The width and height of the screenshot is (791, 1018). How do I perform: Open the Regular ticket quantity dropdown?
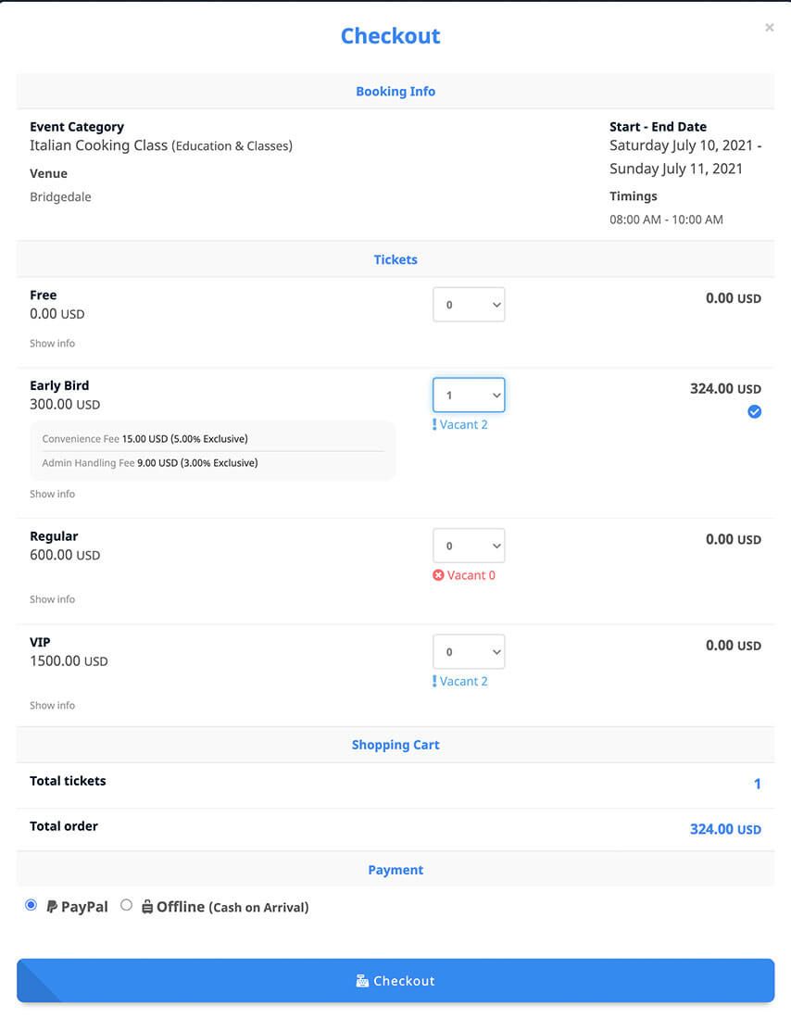[x=469, y=546]
